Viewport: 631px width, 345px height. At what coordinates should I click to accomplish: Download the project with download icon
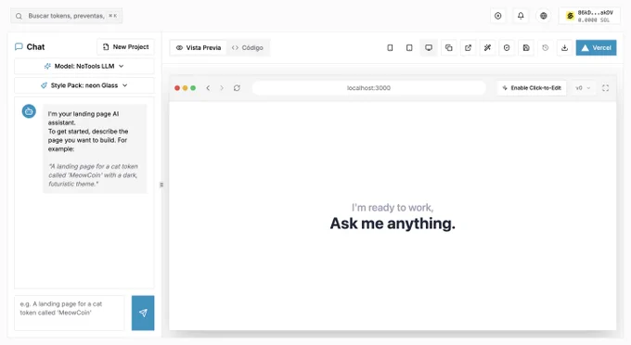coord(564,48)
